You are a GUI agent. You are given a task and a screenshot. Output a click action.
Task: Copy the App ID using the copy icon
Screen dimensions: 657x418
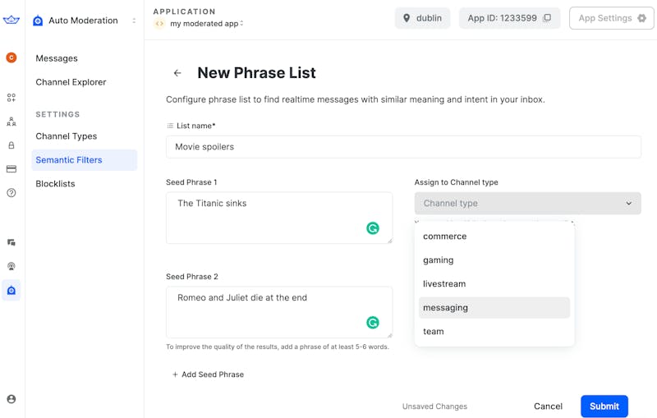[547, 18]
